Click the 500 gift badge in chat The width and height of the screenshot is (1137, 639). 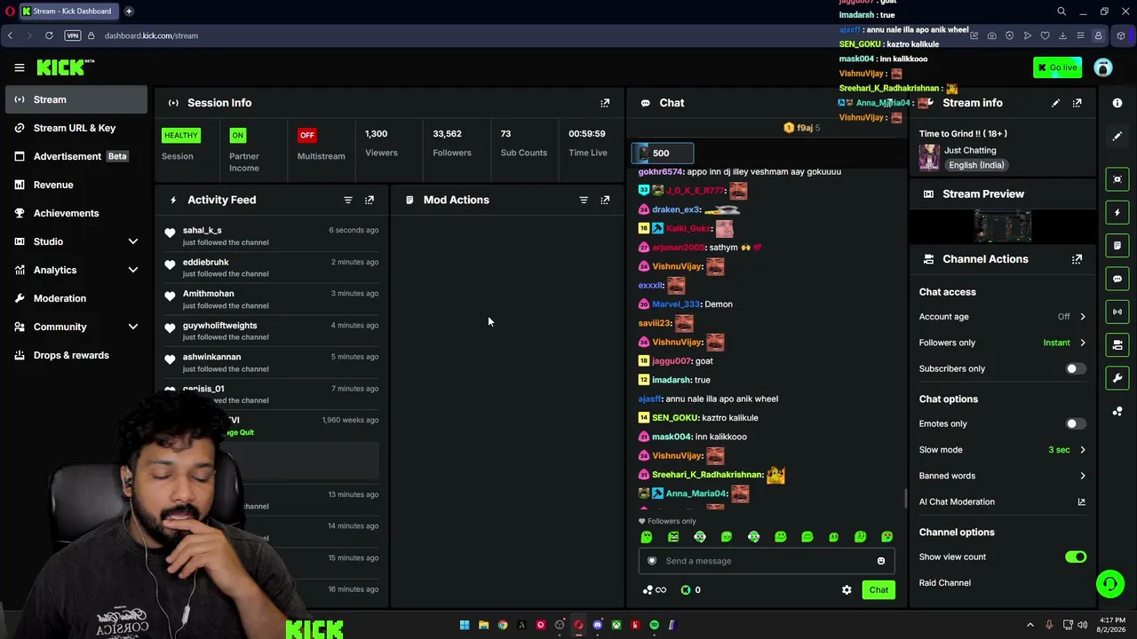(x=662, y=154)
